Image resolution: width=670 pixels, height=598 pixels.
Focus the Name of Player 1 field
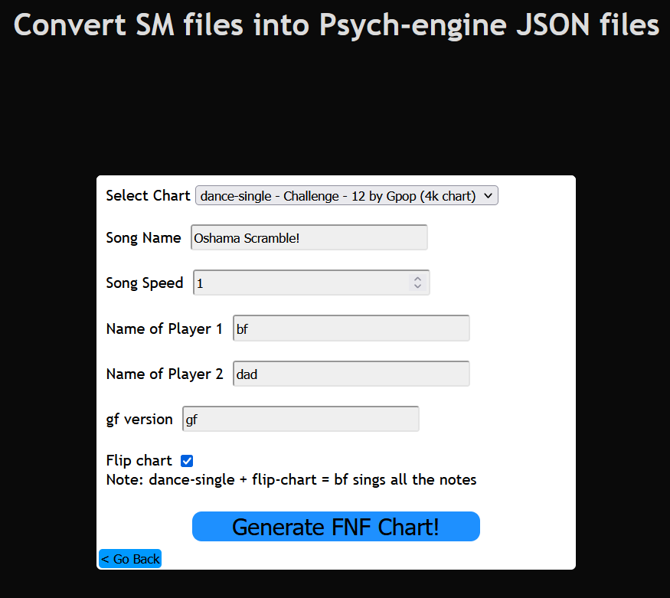[351, 328]
